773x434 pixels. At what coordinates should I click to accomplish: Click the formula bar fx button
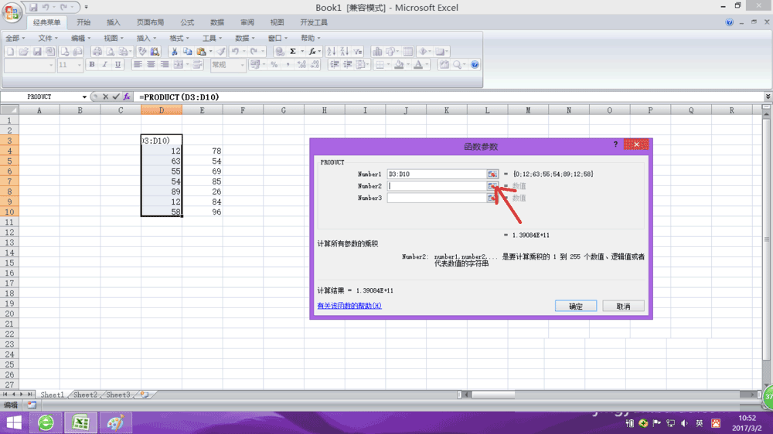(127, 97)
